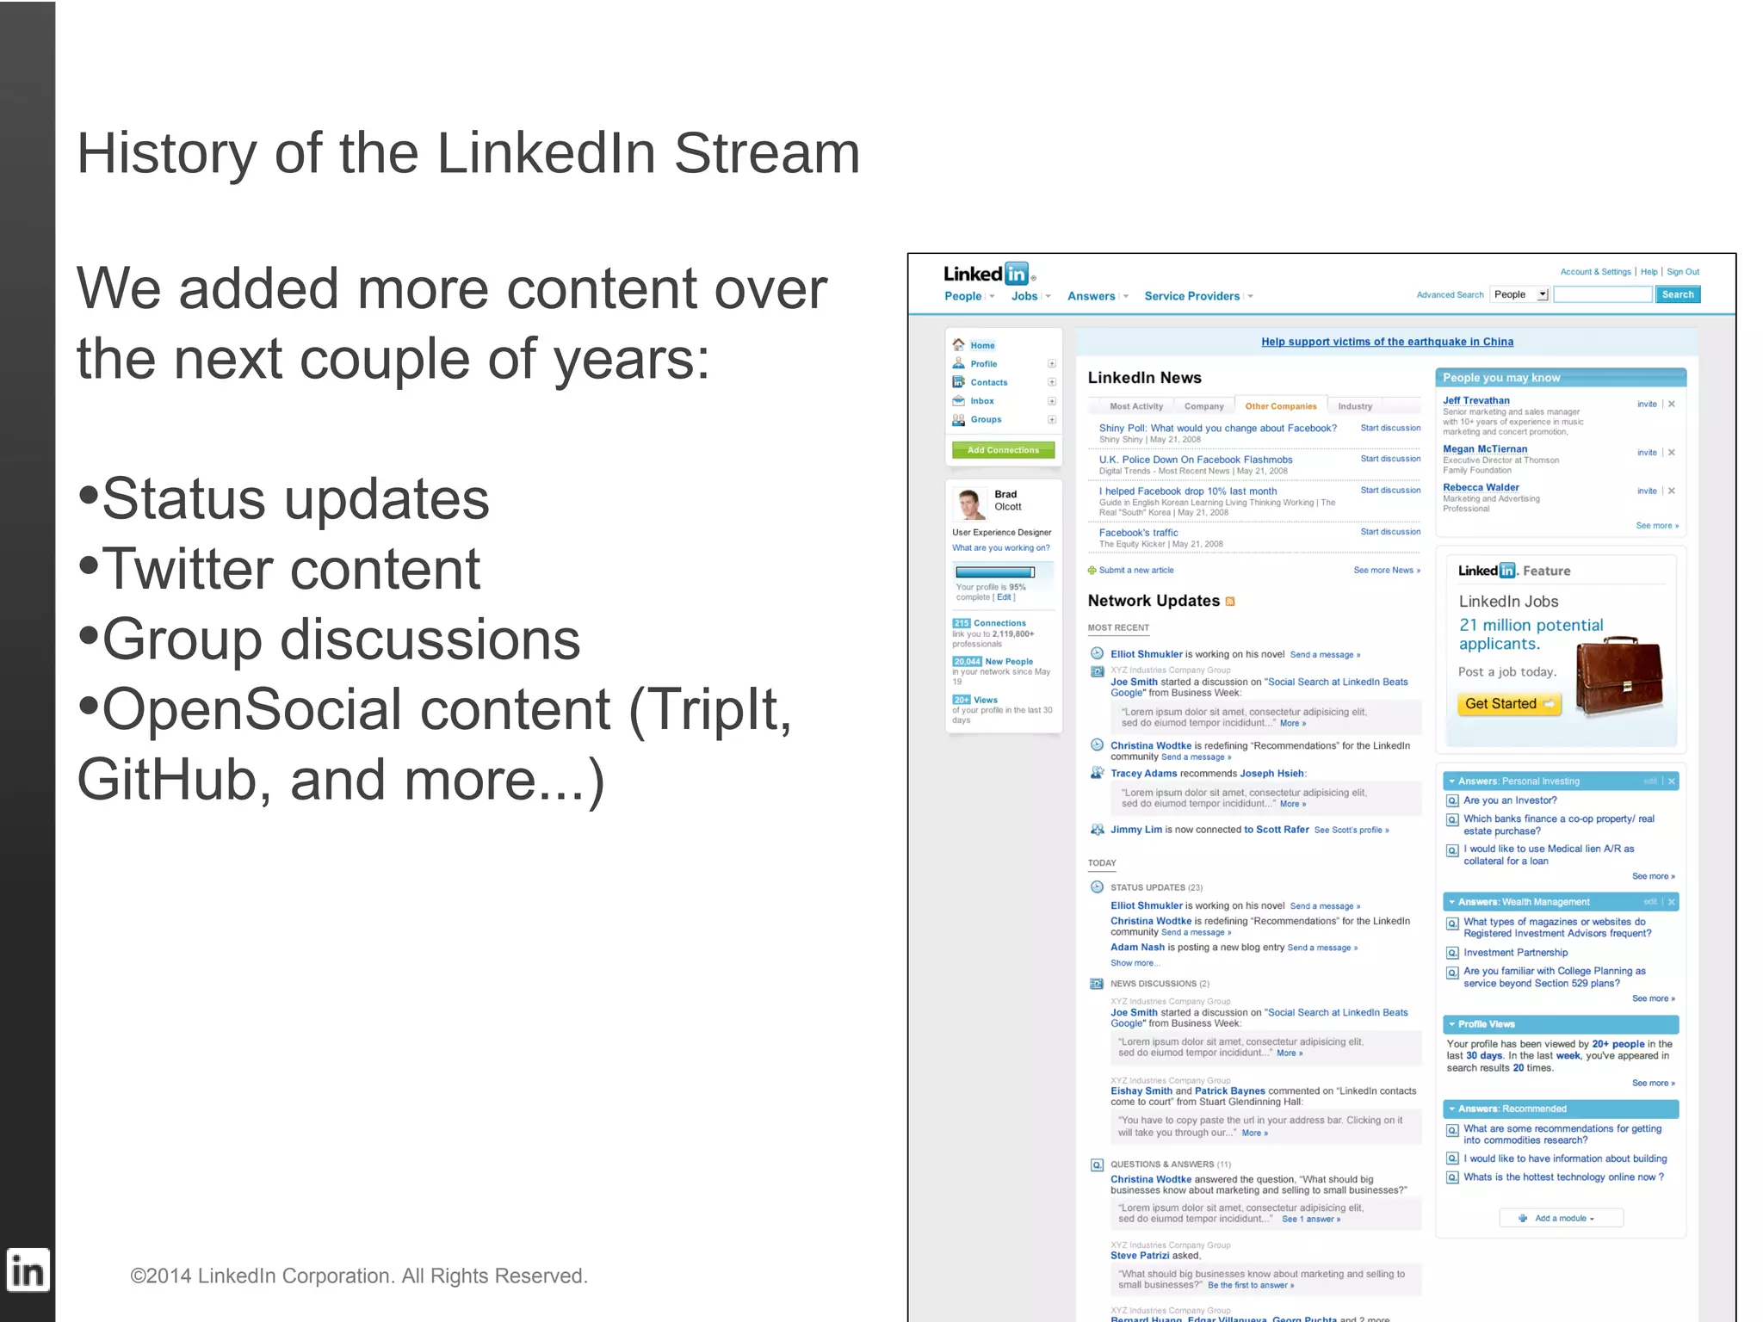Click the profile completeness progress bar
1763x1322 pixels.
tap(994, 572)
